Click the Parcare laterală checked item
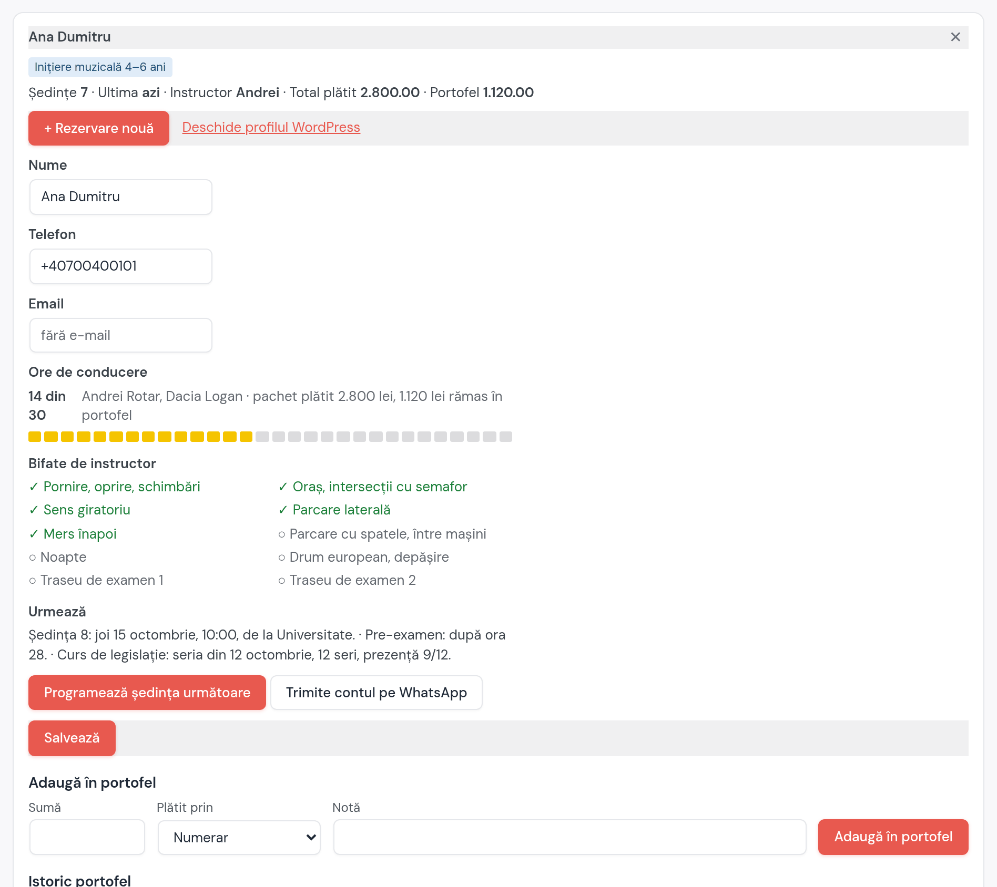 click(x=334, y=510)
